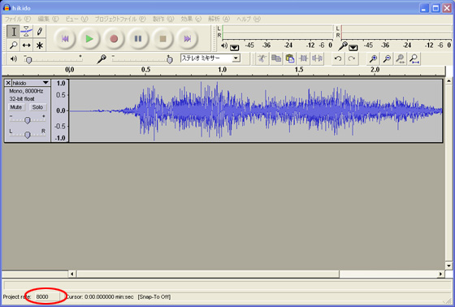Screen dimensions: 455x307
Task: Click the timeline ruler at 1.0
Action: tap(222, 70)
